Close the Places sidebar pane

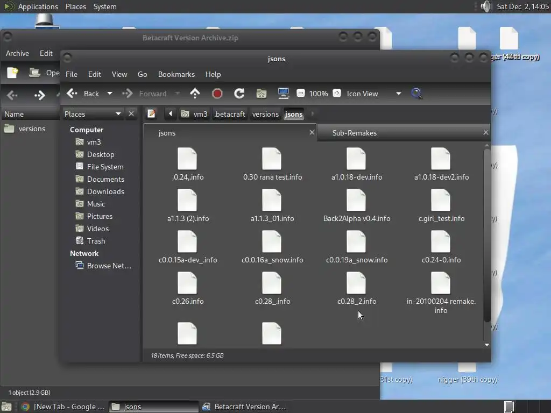pos(131,114)
